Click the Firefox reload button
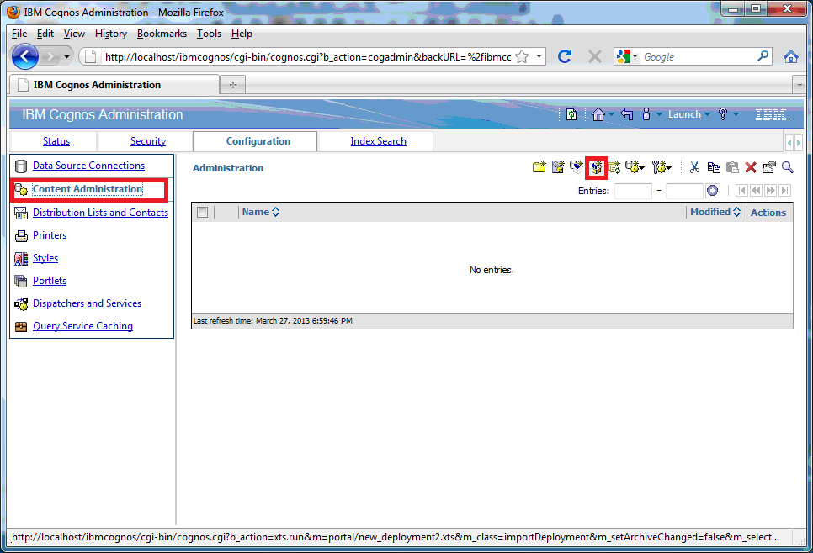Viewport: 813px width, 553px height. [x=565, y=56]
